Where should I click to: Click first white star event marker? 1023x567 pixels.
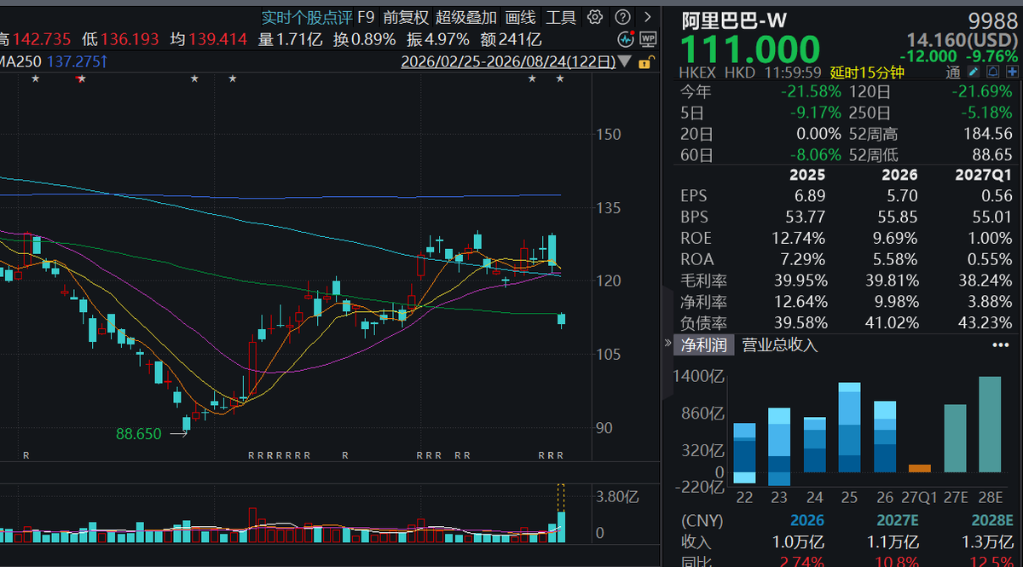pos(35,78)
